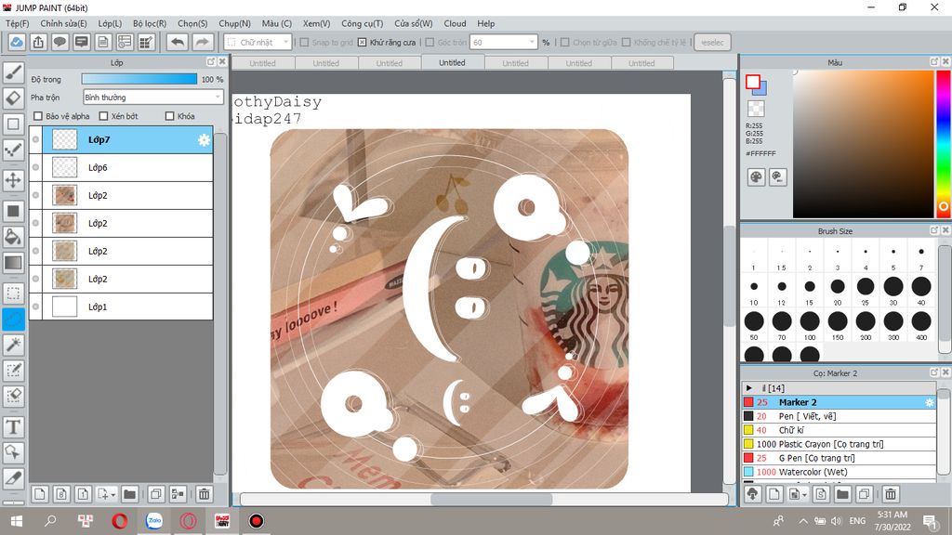Open the Cloud menu

coord(455,23)
